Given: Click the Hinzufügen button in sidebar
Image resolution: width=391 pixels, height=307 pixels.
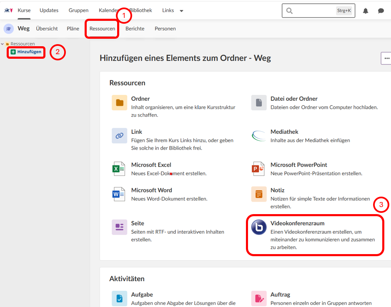Looking at the screenshot, I should pyautogui.click(x=26, y=52).
